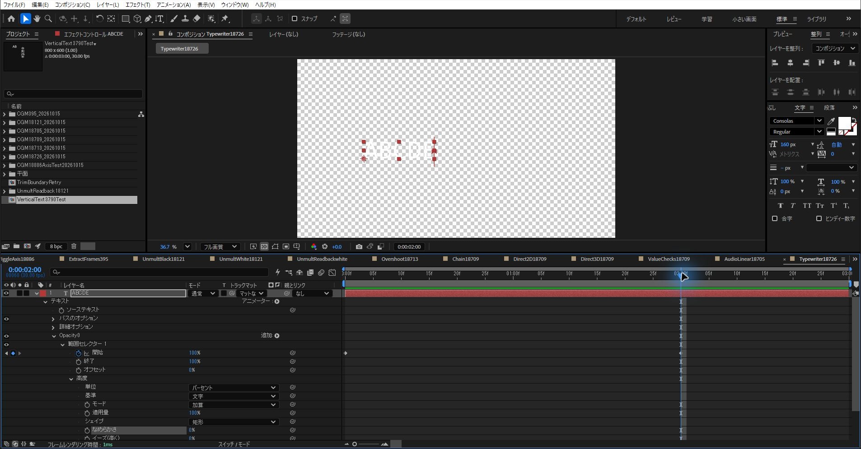
Task: Collapse the 範囲セレクター 1 group
Action: [x=62, y=344]
